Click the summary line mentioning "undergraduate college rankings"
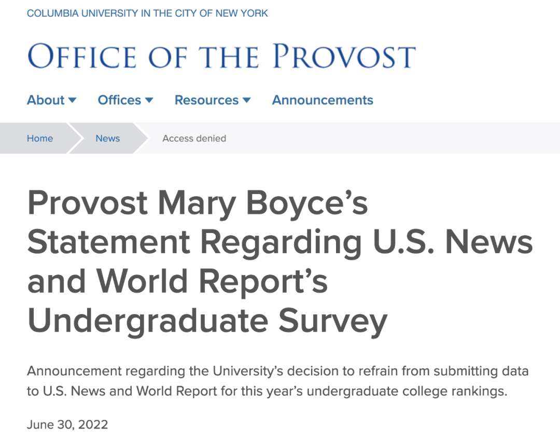 click(267, 391)
